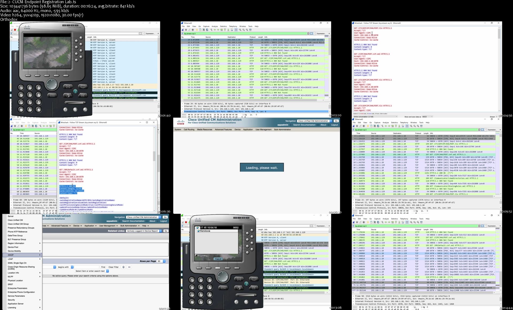Open 'Show and save data as' ASCII dropdown
This screenshot has width=513, height=310.
click(428, 117)
